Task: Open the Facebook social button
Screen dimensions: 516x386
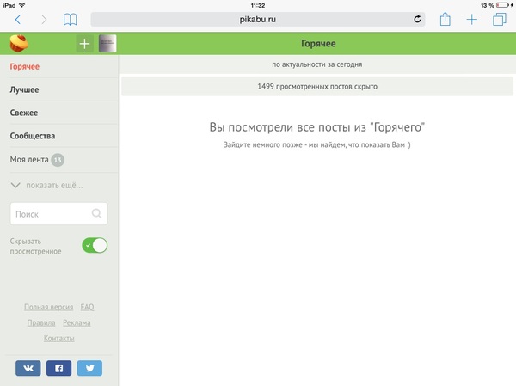Action: pyautogui.click(x=58, y=368)
